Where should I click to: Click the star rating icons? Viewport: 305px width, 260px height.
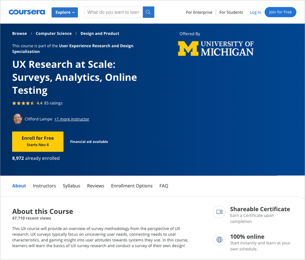click(23, 103)
